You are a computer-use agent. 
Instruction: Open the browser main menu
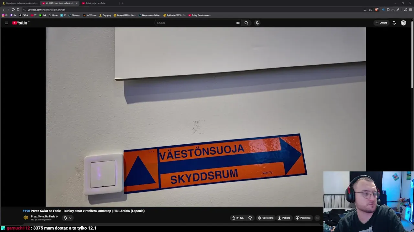click(410, 10)
